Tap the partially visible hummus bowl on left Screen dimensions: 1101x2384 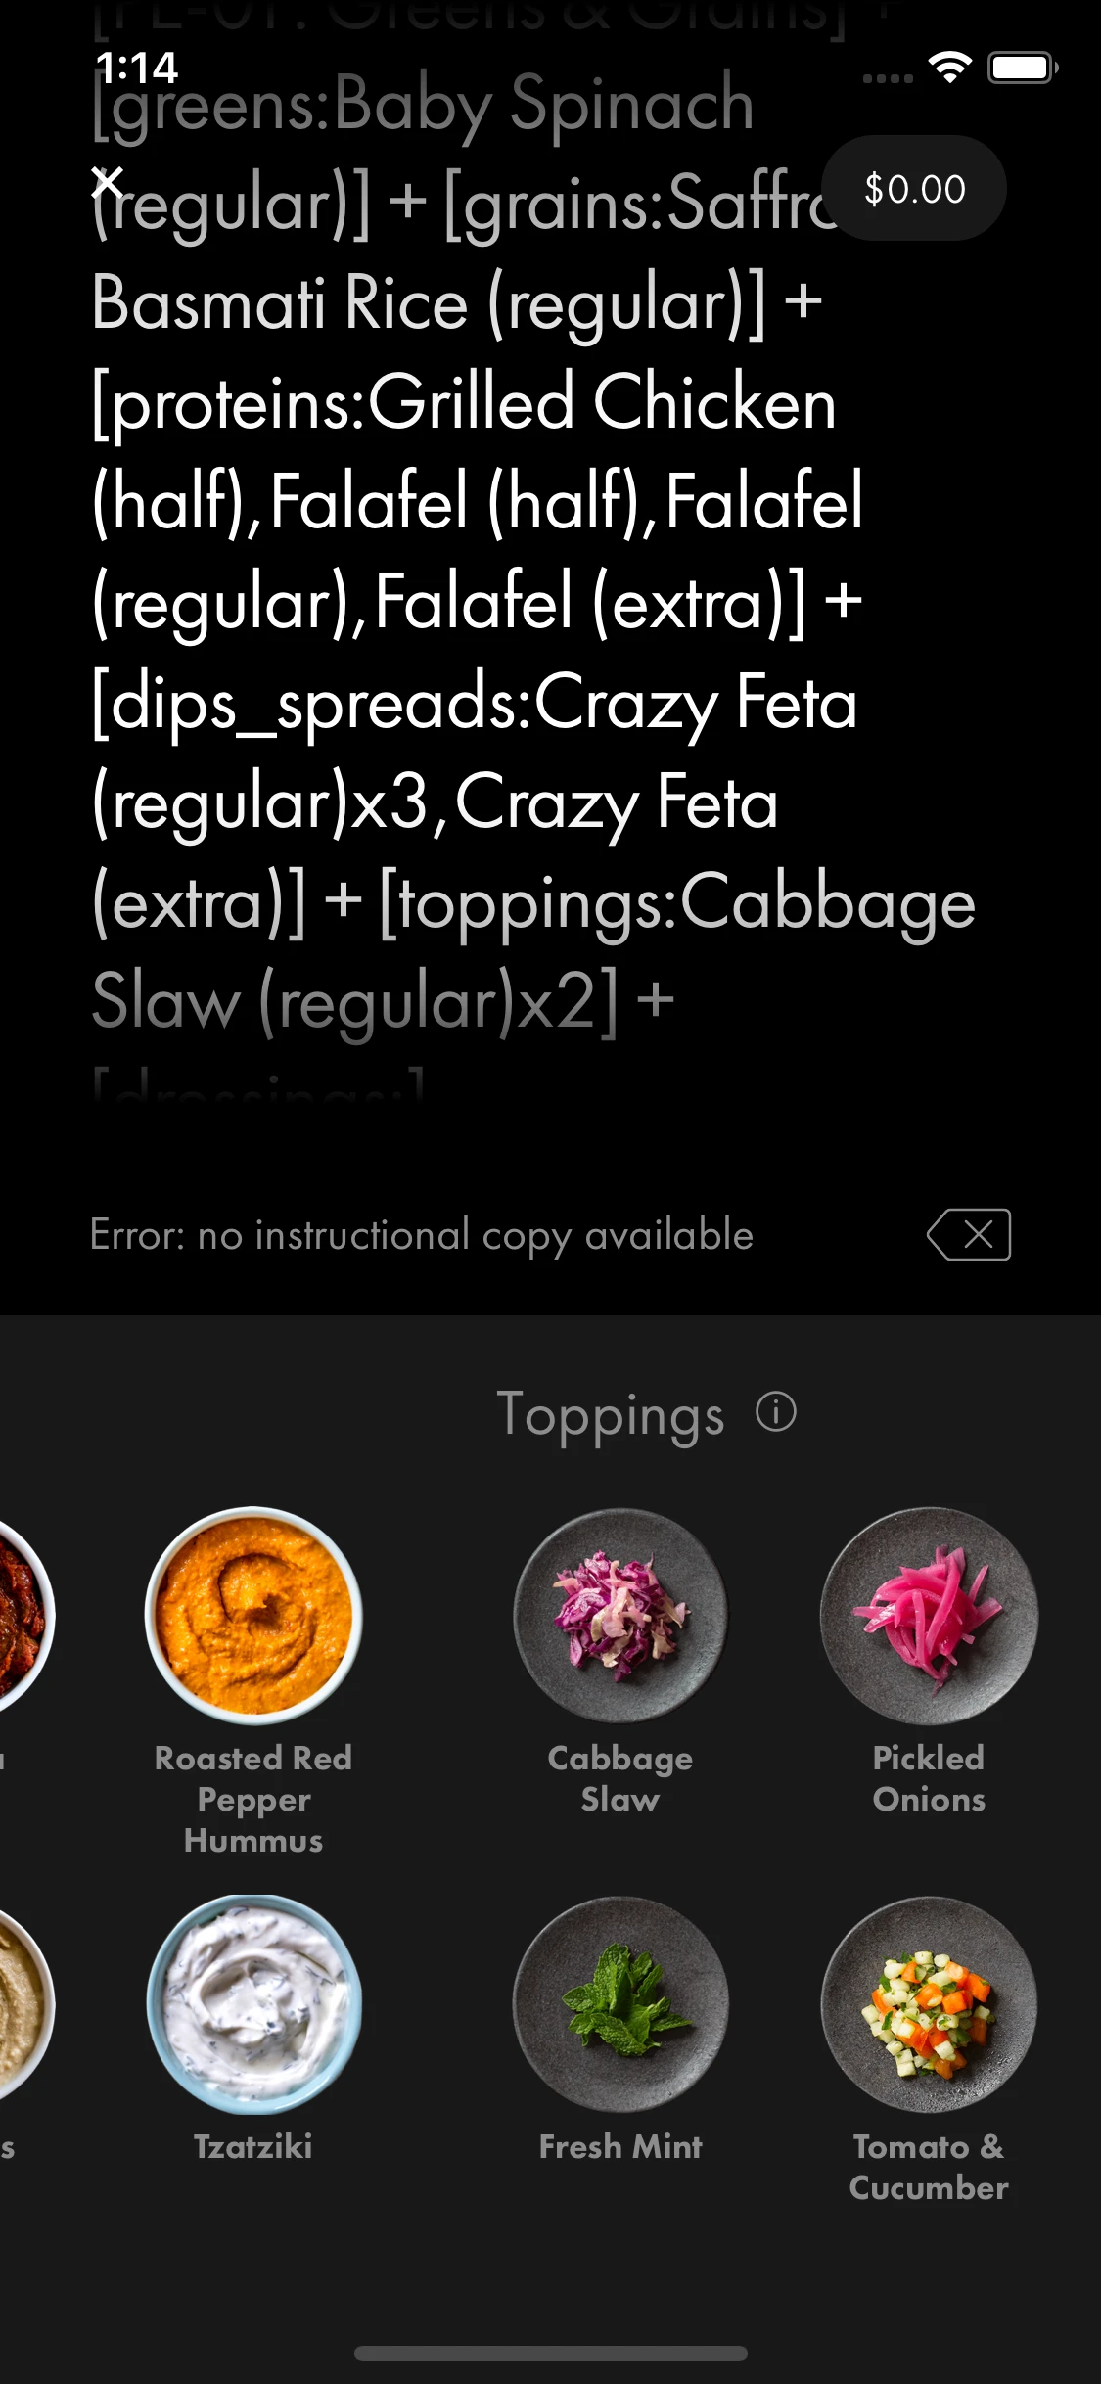[x=24, y=2004]
